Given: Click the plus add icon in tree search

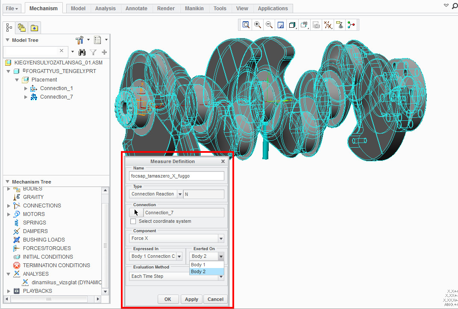Looking at the screenshot, I should 104,52.
